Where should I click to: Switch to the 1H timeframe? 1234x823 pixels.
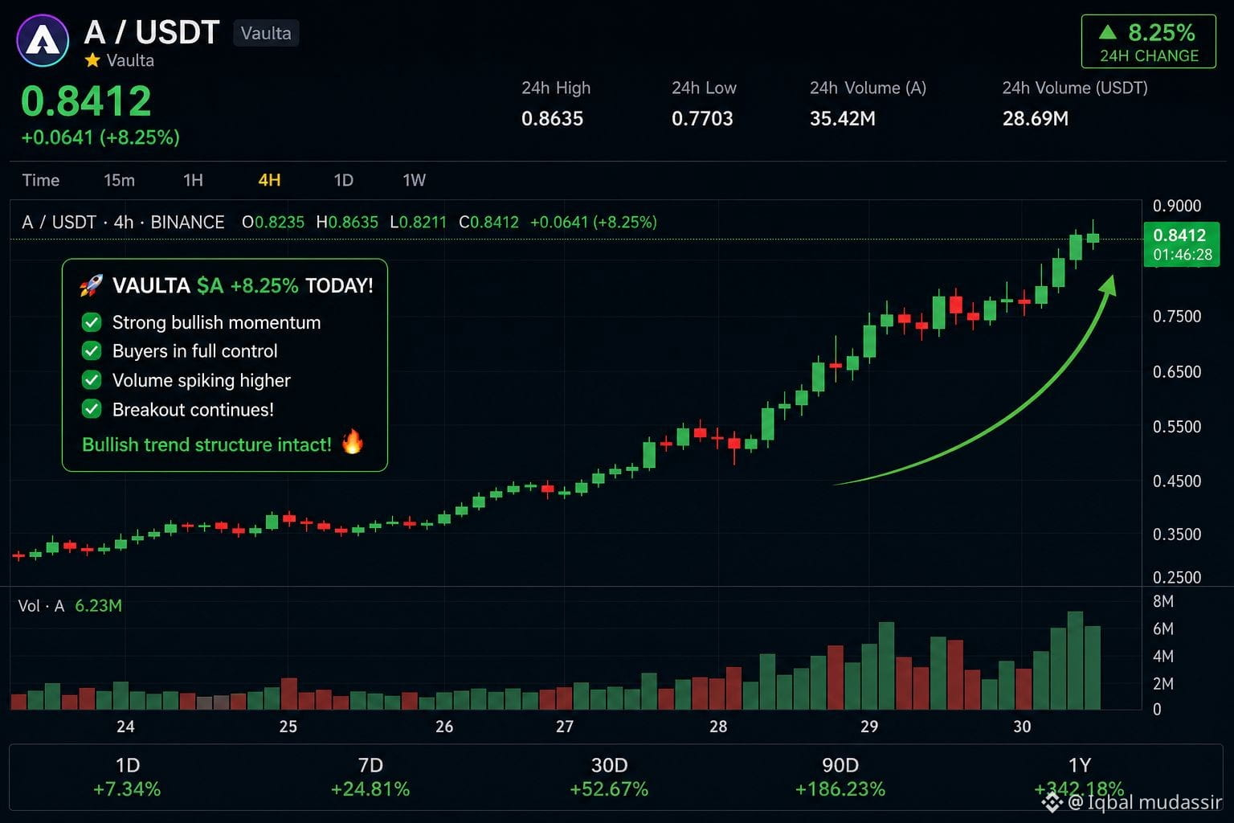coord(193,180)
